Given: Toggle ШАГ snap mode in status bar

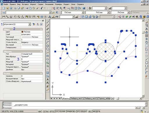Looking at the screenshot, I should pyautogui.click(x=40, y=111).
